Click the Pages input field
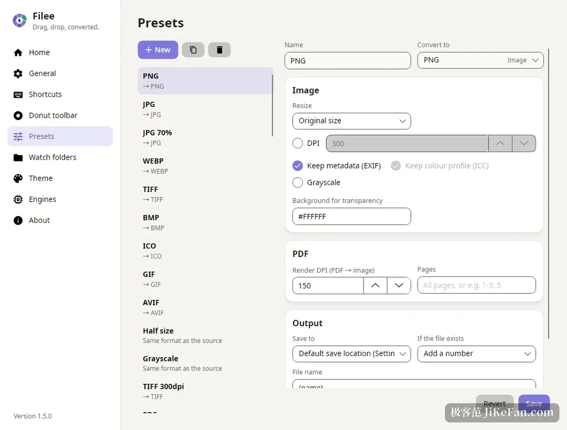This screenshot has width=567, height=430. tap(477, 285)
